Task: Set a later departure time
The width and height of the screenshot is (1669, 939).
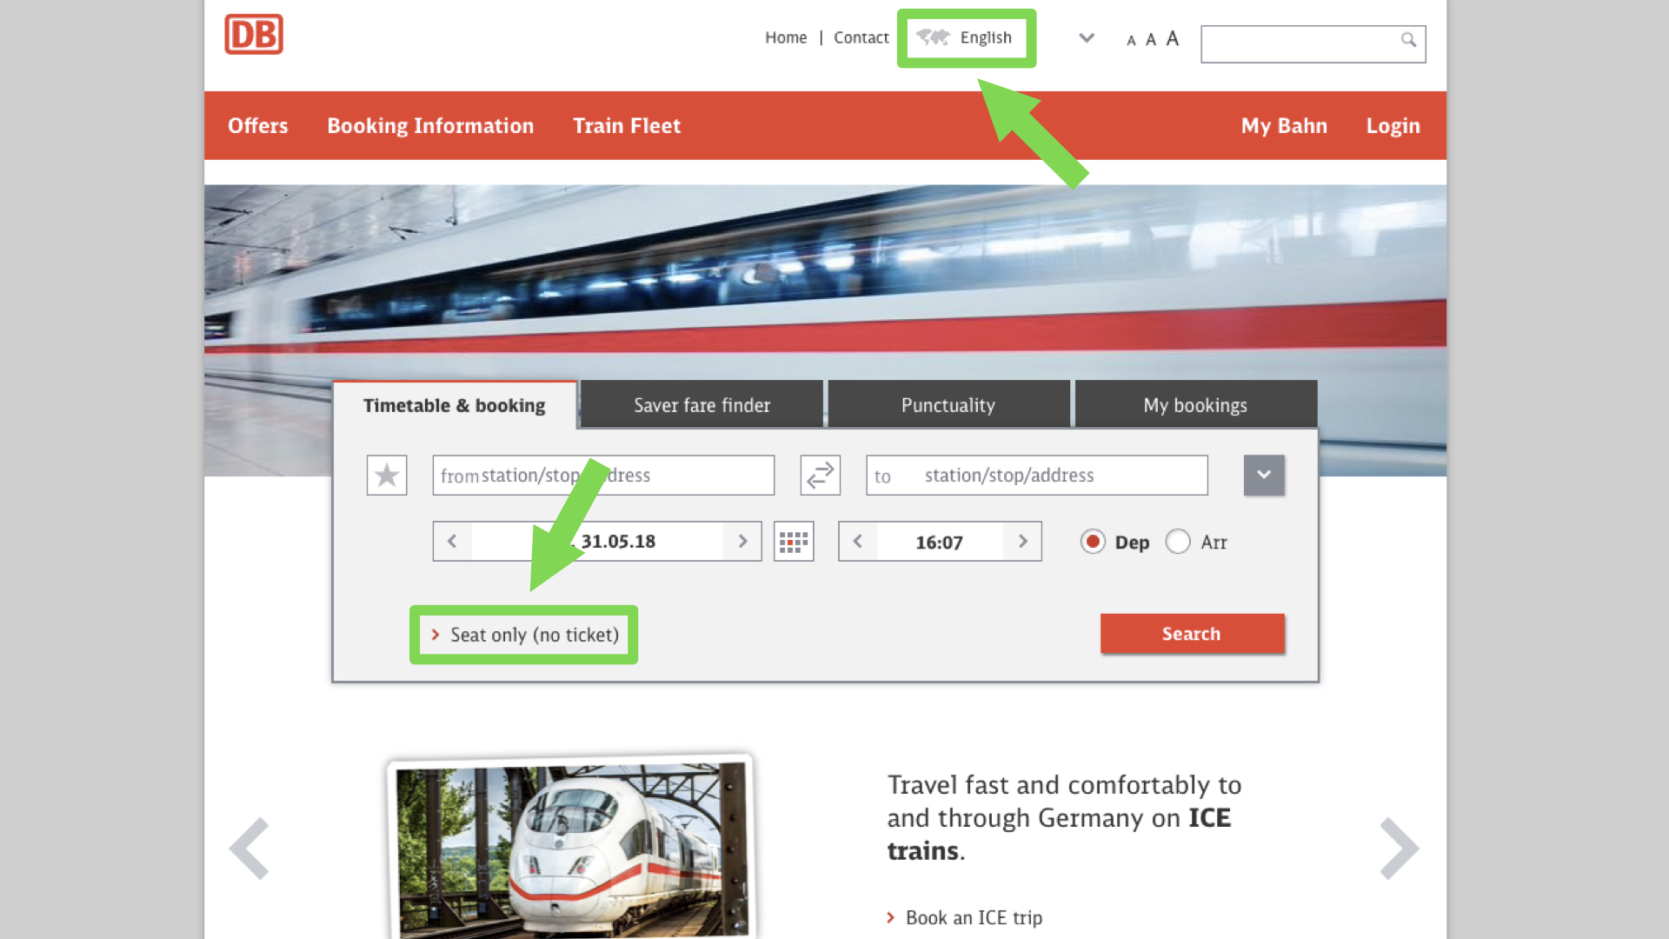Action: click(x=1022, y=542)
